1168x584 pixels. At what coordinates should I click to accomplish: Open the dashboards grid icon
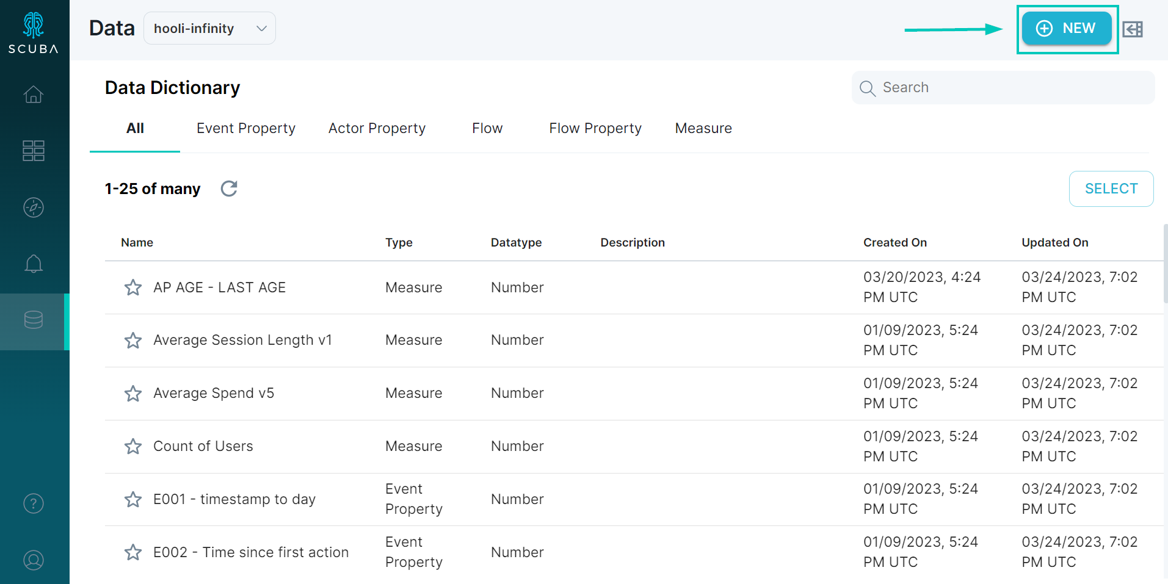click(x=34, y=151)
